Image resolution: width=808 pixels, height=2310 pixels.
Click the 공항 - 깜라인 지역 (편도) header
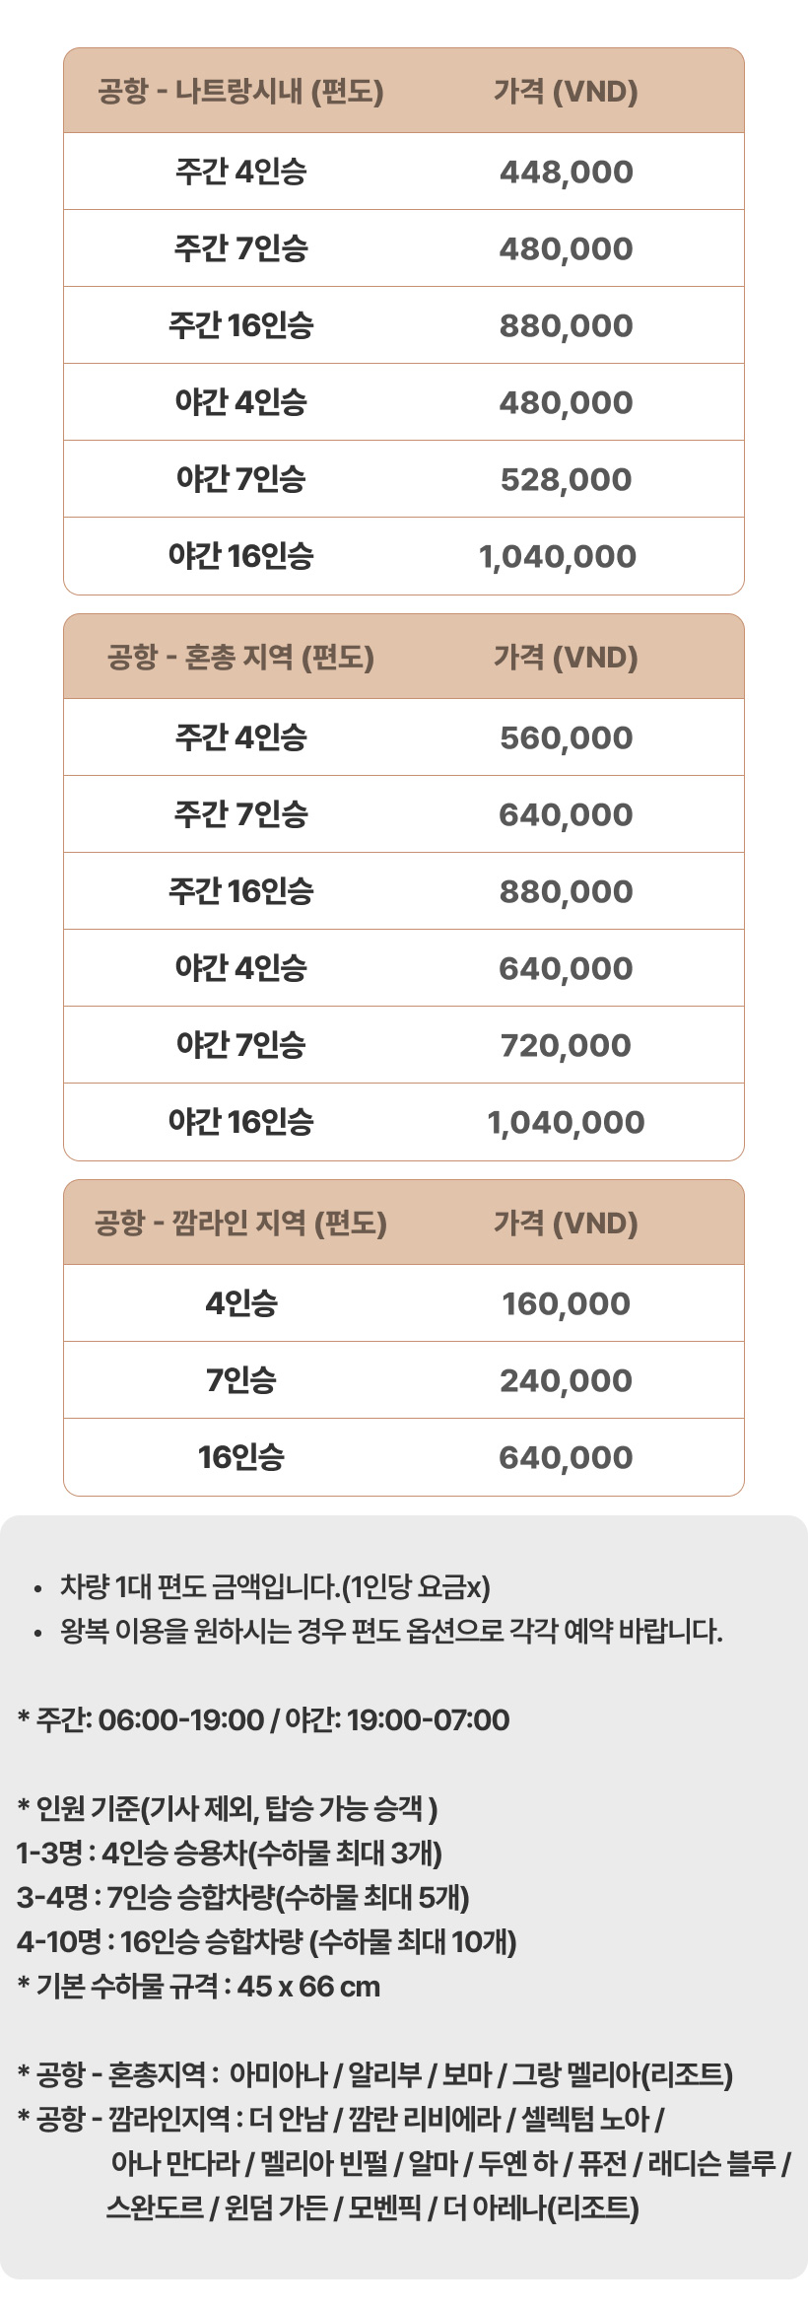click(240, 1224)
